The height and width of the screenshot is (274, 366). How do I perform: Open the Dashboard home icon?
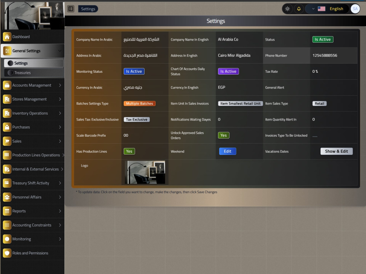tap(7, 37)
